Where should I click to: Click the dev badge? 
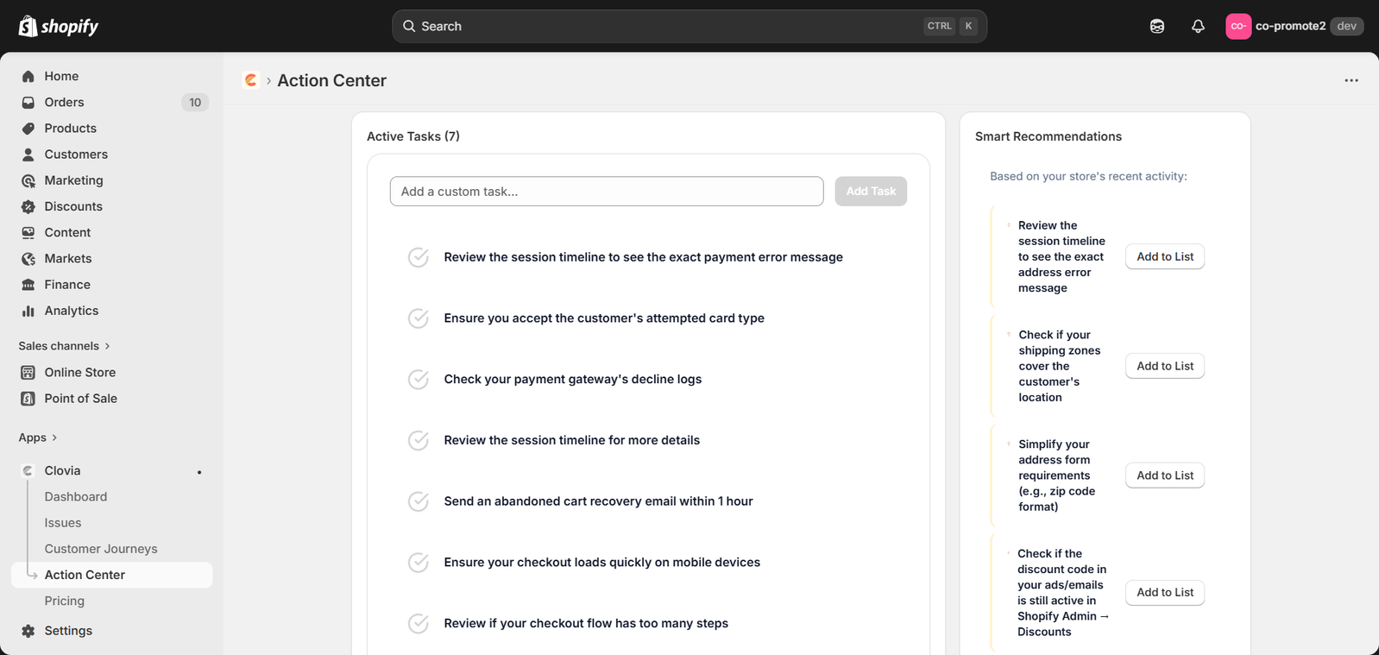click(x=1347, y=26)
